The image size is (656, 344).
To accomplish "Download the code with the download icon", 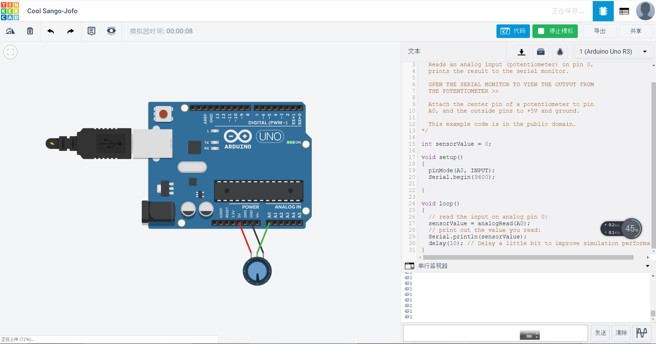I will (x=521, y=52).
